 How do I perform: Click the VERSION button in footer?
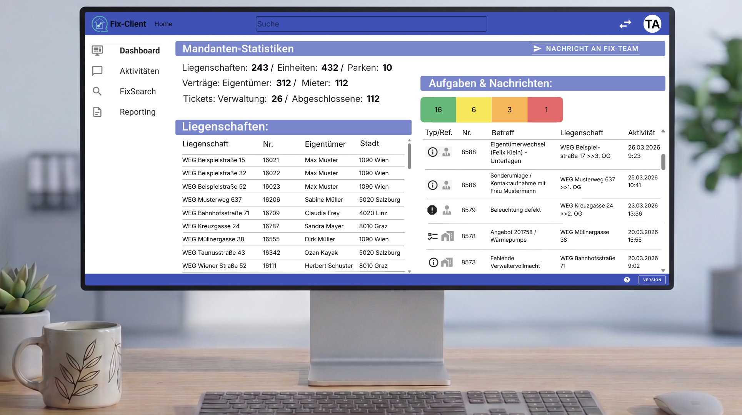[x=652, y=280]
